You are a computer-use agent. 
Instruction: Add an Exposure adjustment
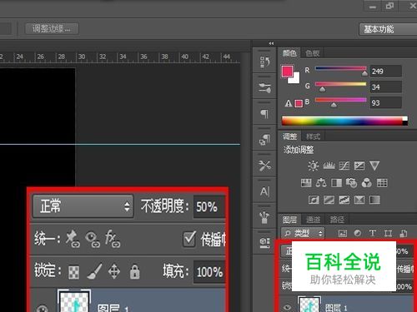359,166
